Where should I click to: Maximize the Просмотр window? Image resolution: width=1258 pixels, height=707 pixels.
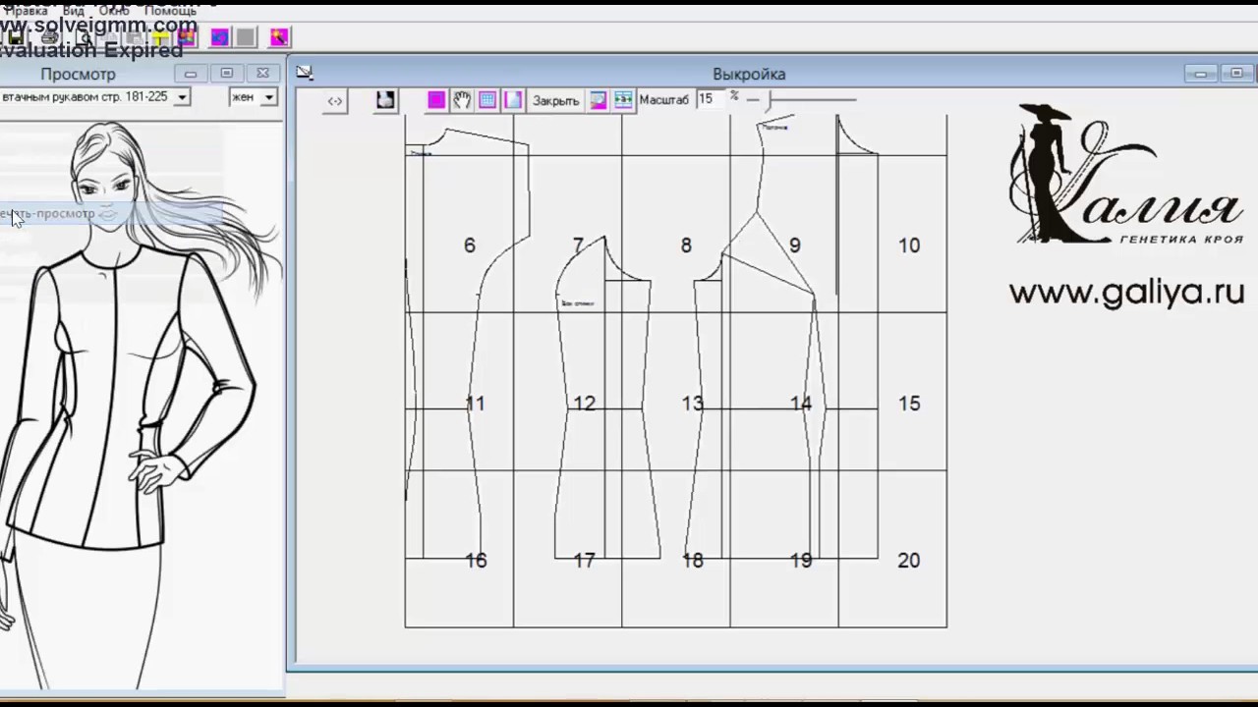pos(226,74)
